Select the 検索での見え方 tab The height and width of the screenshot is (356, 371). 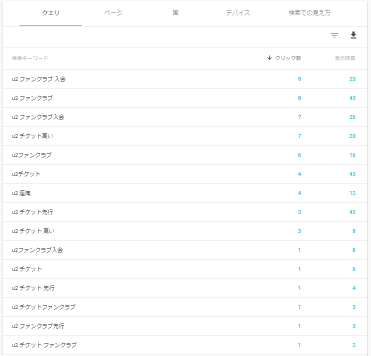pos(309,13)
